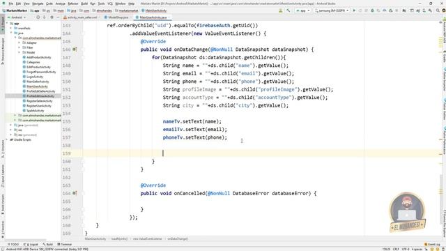
Task: Open the Refactor menu
Action: click(72, 3)
